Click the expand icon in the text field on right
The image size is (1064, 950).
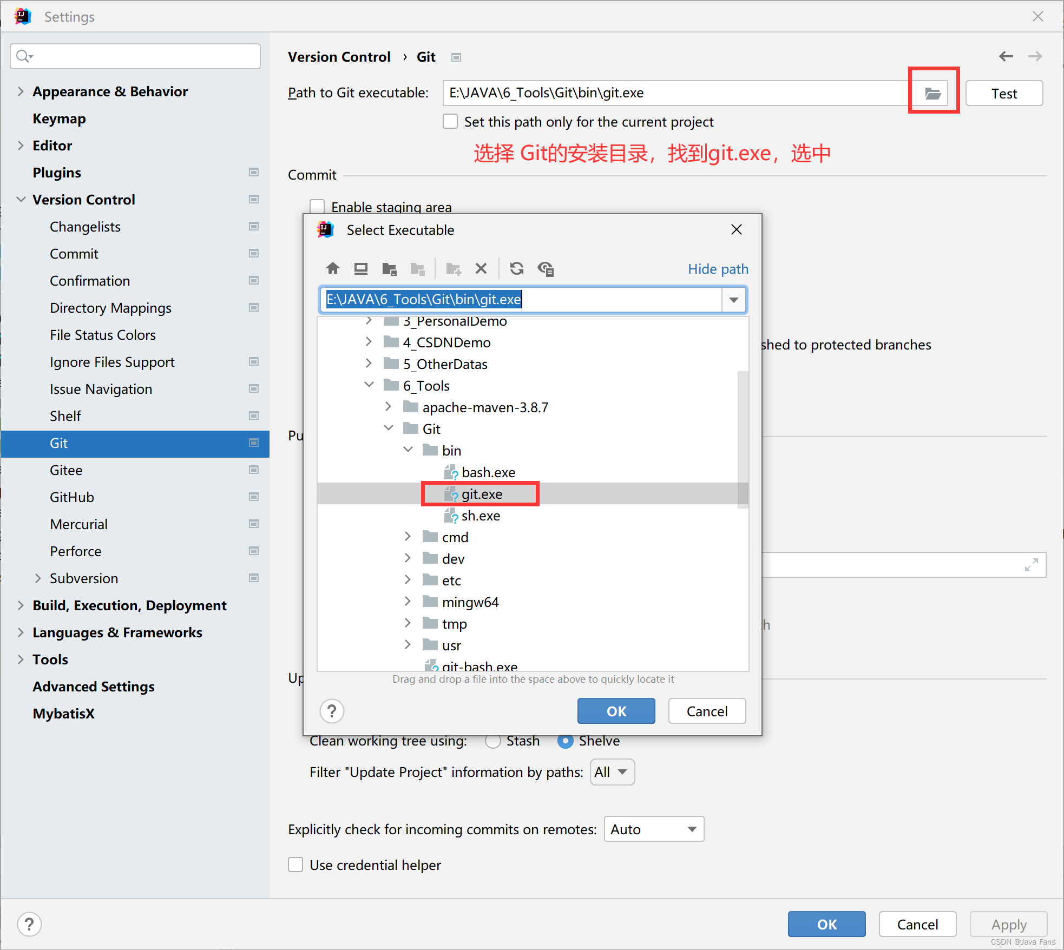click(1032, 565)
